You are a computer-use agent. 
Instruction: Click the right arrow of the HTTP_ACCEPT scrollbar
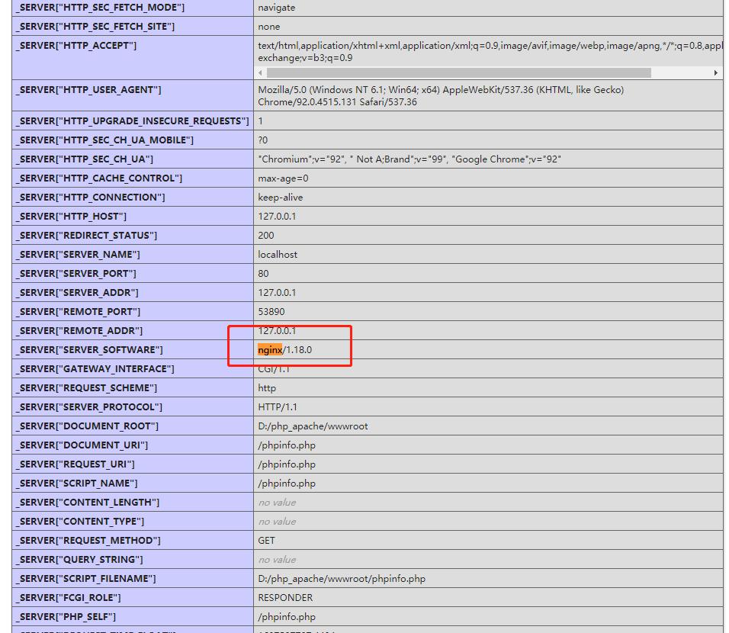pos(715,72)
